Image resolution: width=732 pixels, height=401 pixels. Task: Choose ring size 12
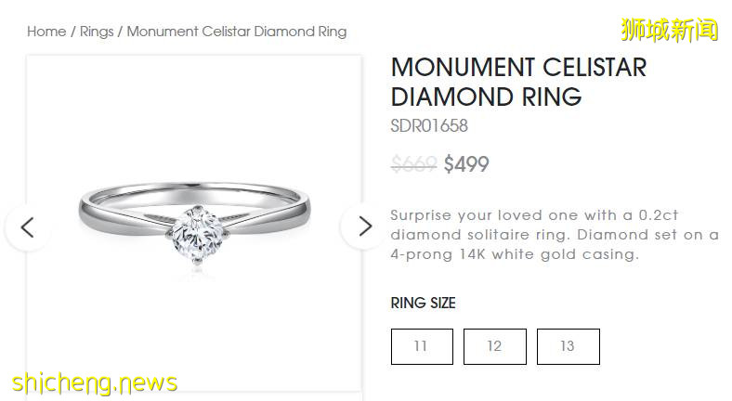coord(494,346)
